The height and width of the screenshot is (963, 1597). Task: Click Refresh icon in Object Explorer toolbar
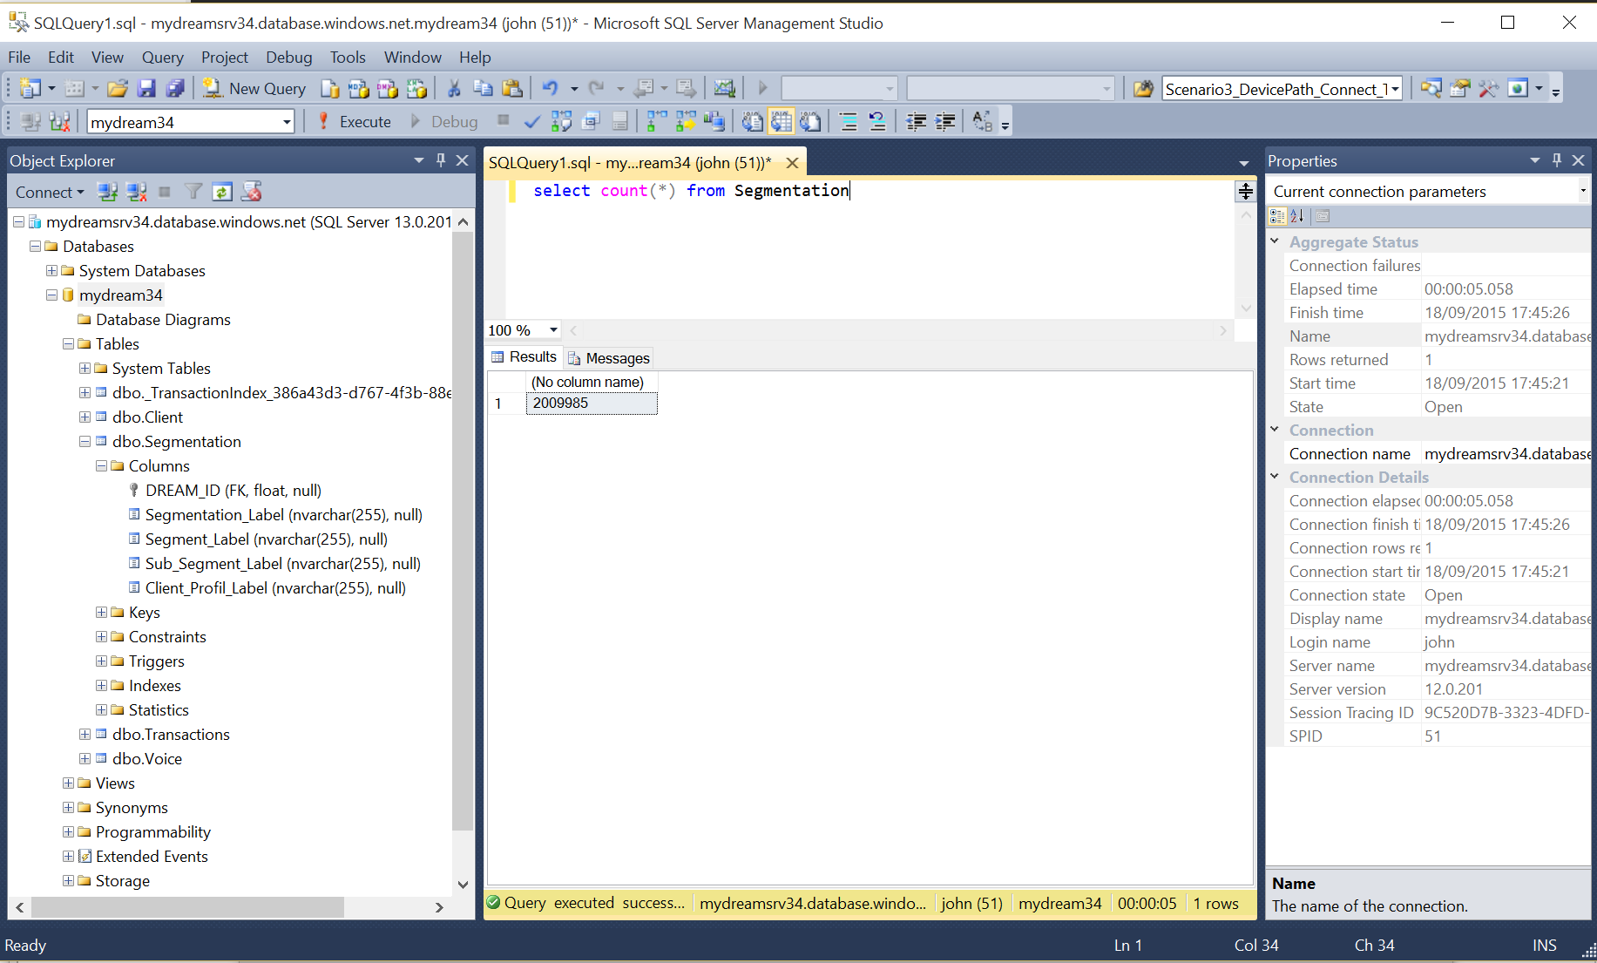(x=222, y=192)
